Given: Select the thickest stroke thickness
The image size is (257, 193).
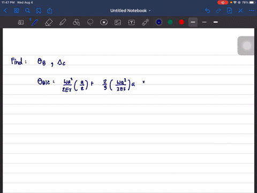Looking at the screenshot, I should pyautogui.click(x=216, y=22).
